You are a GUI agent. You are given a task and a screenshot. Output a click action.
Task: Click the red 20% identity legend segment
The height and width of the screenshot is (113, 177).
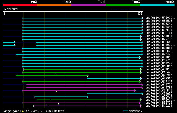(20, 5)
